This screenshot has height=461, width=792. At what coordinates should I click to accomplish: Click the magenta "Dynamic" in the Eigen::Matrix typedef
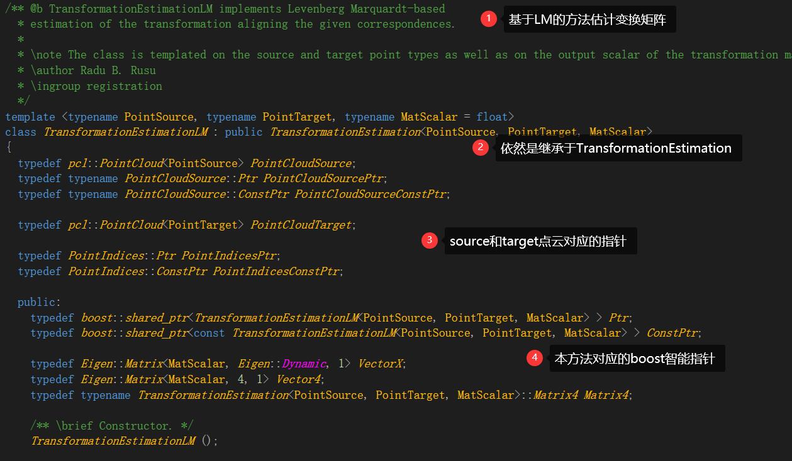click(x=304, y=364)
